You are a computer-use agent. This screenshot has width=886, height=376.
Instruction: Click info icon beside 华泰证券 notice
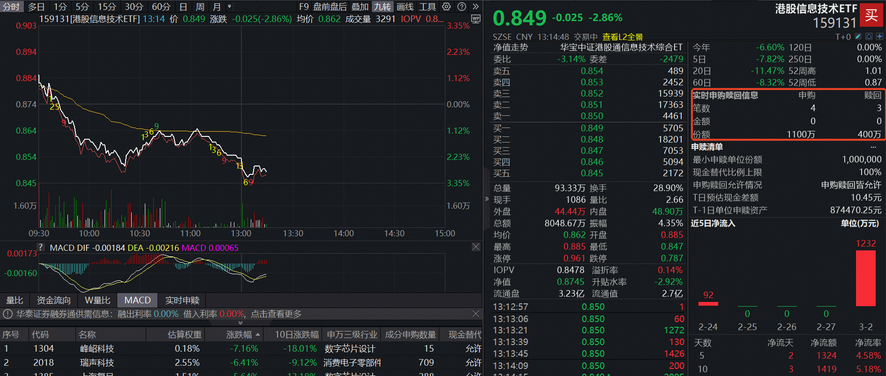click(x=8, y=314)
